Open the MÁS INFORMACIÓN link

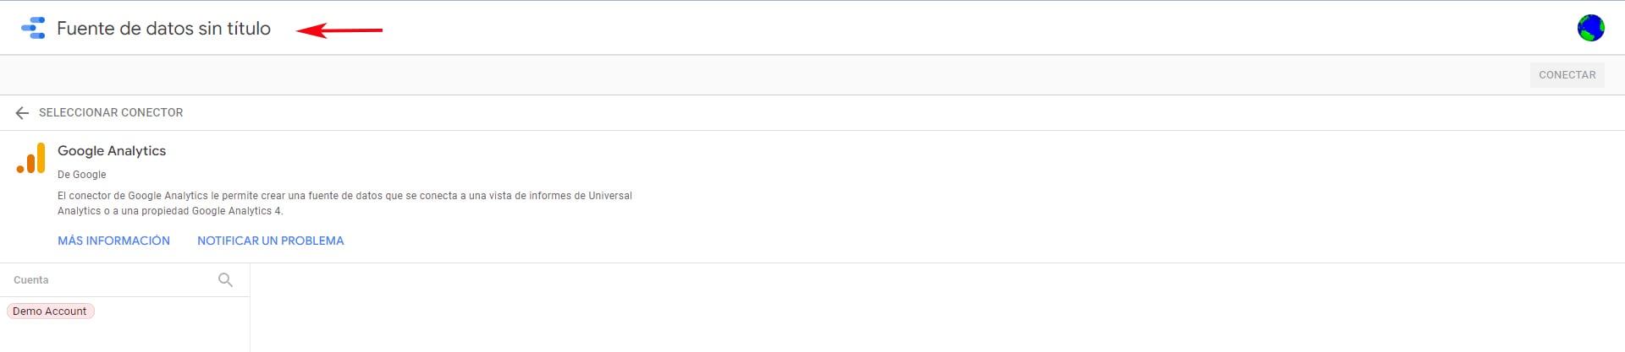(x=113, y=241)
